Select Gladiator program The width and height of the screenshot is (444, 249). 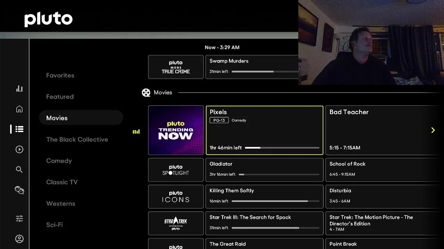265,170
